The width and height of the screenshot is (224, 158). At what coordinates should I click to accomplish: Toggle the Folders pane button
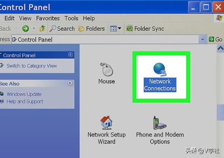tap(92, 29)
